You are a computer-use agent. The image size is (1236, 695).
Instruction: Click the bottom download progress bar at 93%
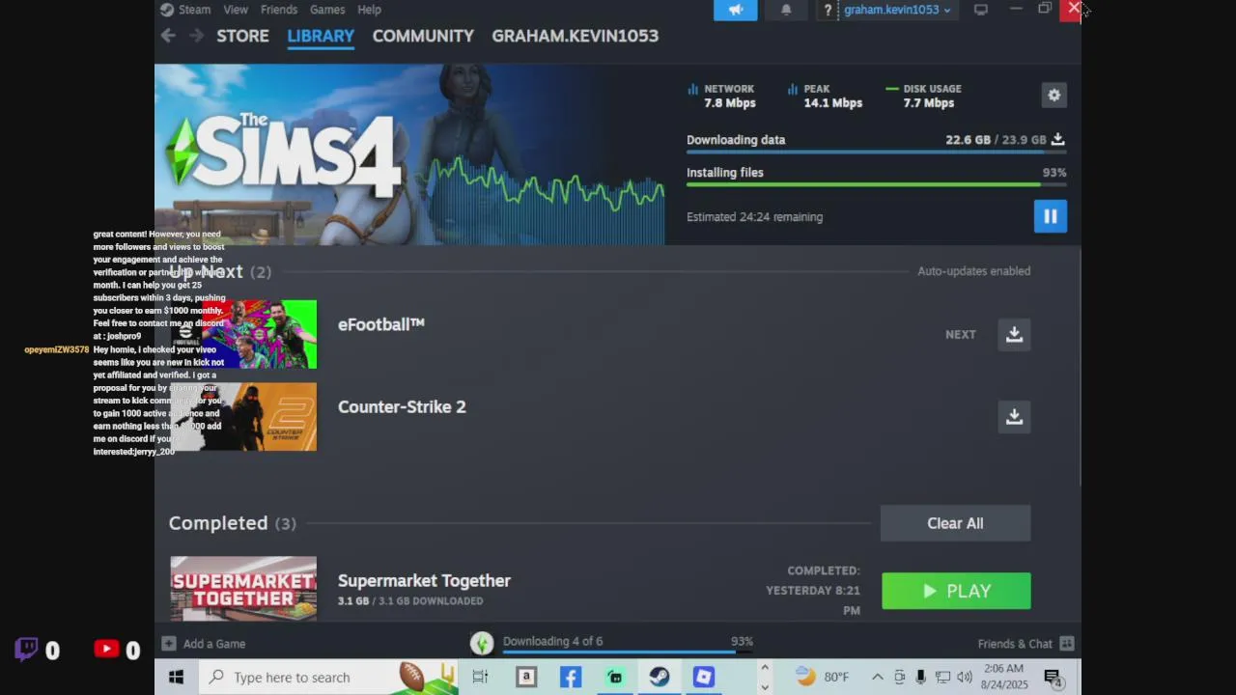pyautogui.click(x=628, y=653)
